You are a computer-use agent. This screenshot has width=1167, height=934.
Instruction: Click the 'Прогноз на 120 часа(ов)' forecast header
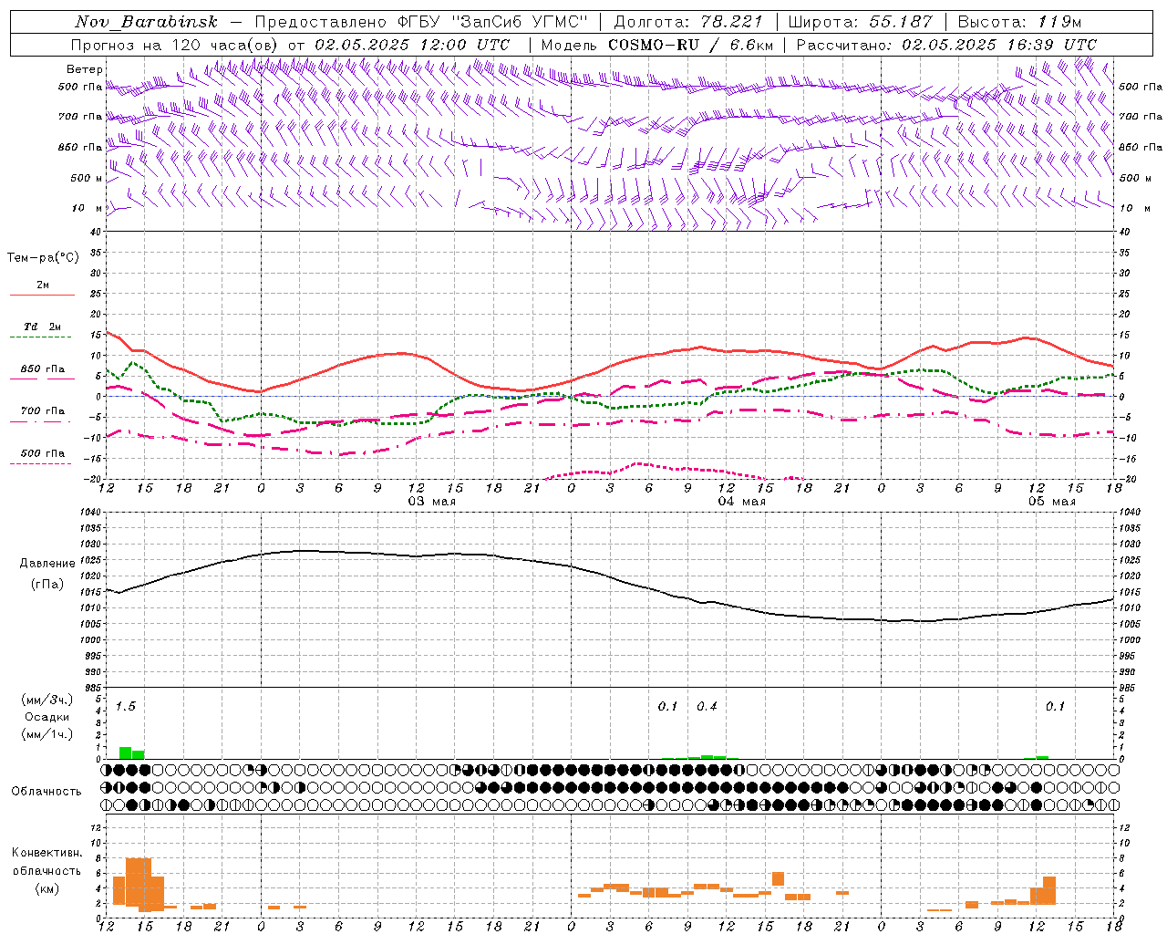[x=176, y=45]
